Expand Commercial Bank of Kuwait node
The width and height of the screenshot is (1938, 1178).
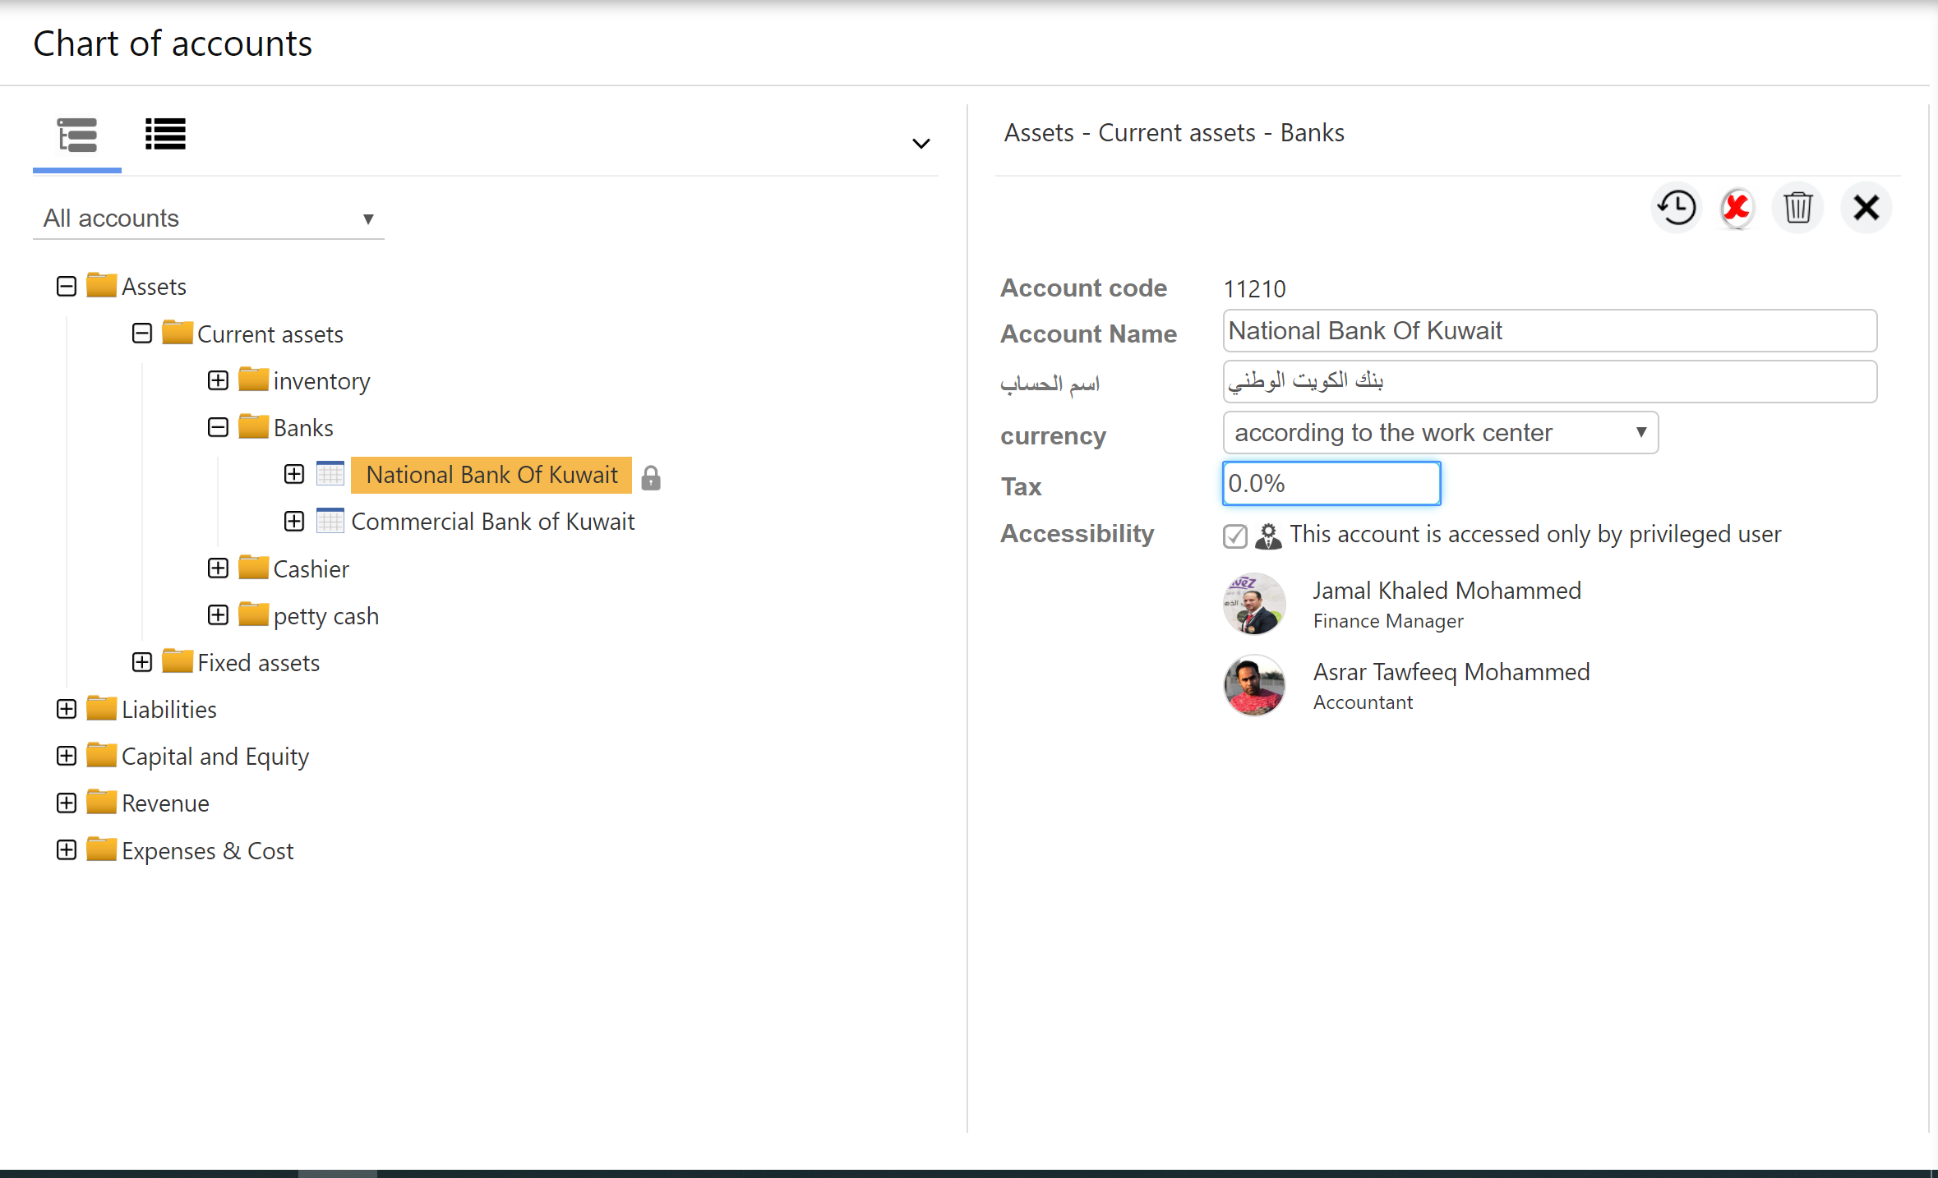coord(294,521)
